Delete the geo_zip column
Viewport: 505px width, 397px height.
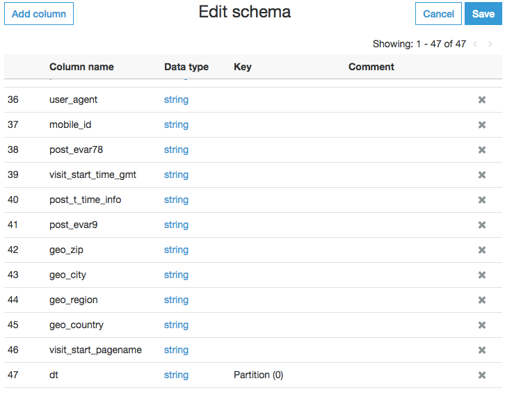click(481, 250)
